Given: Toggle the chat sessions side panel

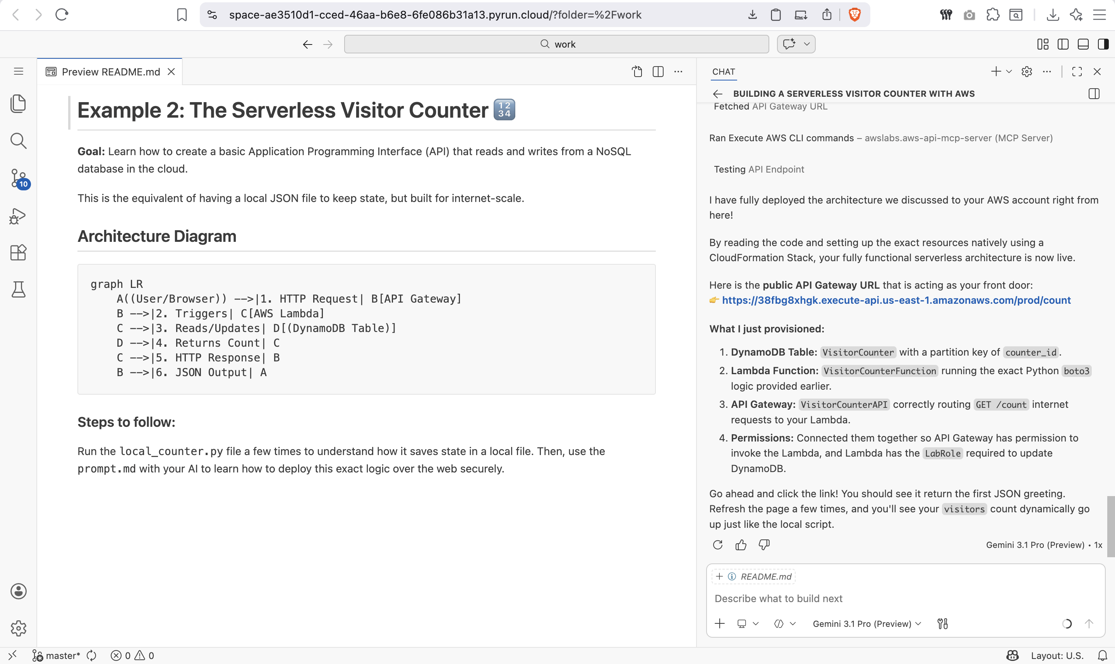Looking at the screenshot, I should click(x=1094, y=94).
